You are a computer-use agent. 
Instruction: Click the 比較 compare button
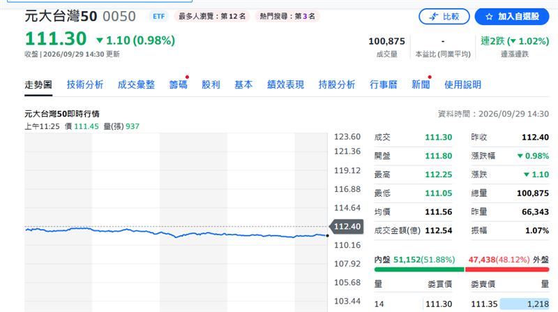point(444,16)
